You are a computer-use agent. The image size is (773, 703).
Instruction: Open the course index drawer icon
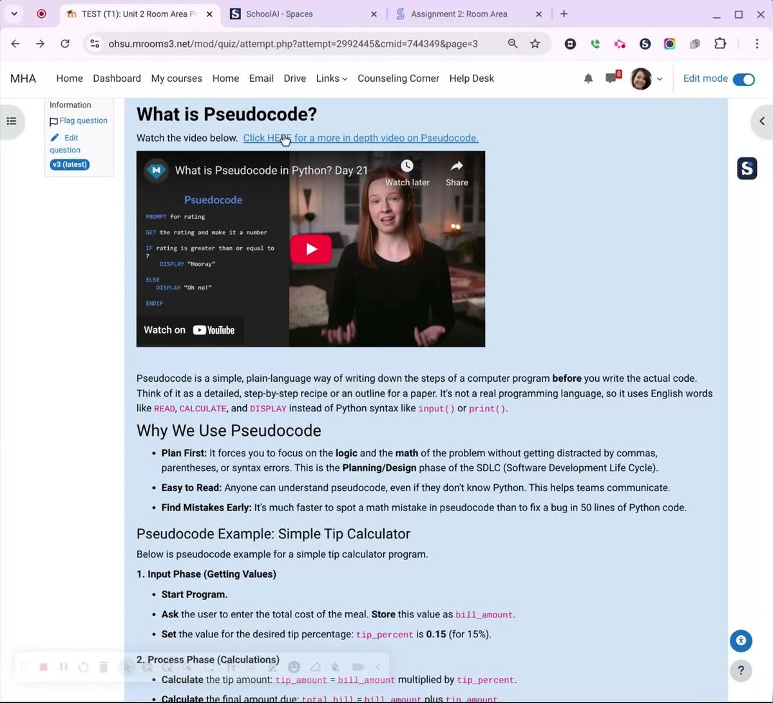[x=12, y=121]
